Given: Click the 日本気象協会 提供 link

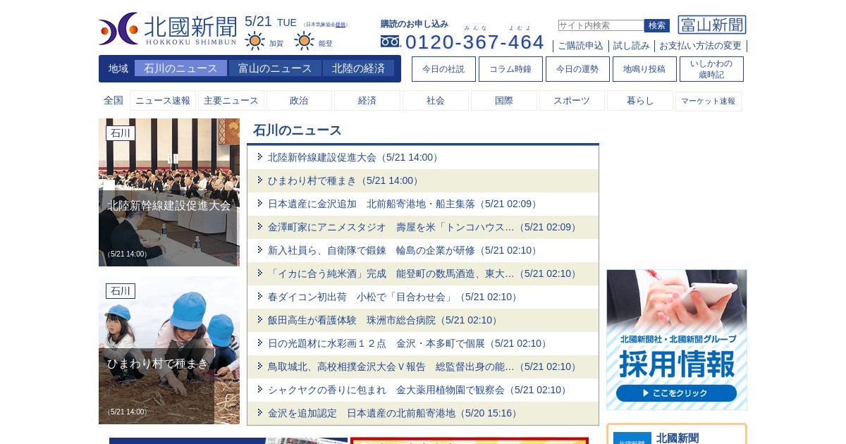Looking at the screenshot, I should pos(341,25).
